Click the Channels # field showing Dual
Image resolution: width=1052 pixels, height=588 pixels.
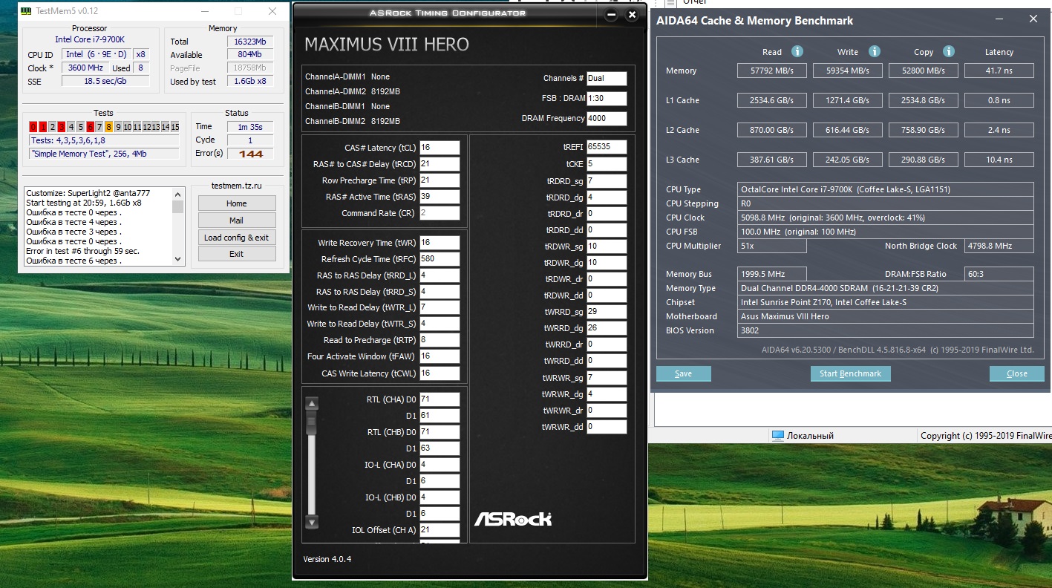(607, 78)
